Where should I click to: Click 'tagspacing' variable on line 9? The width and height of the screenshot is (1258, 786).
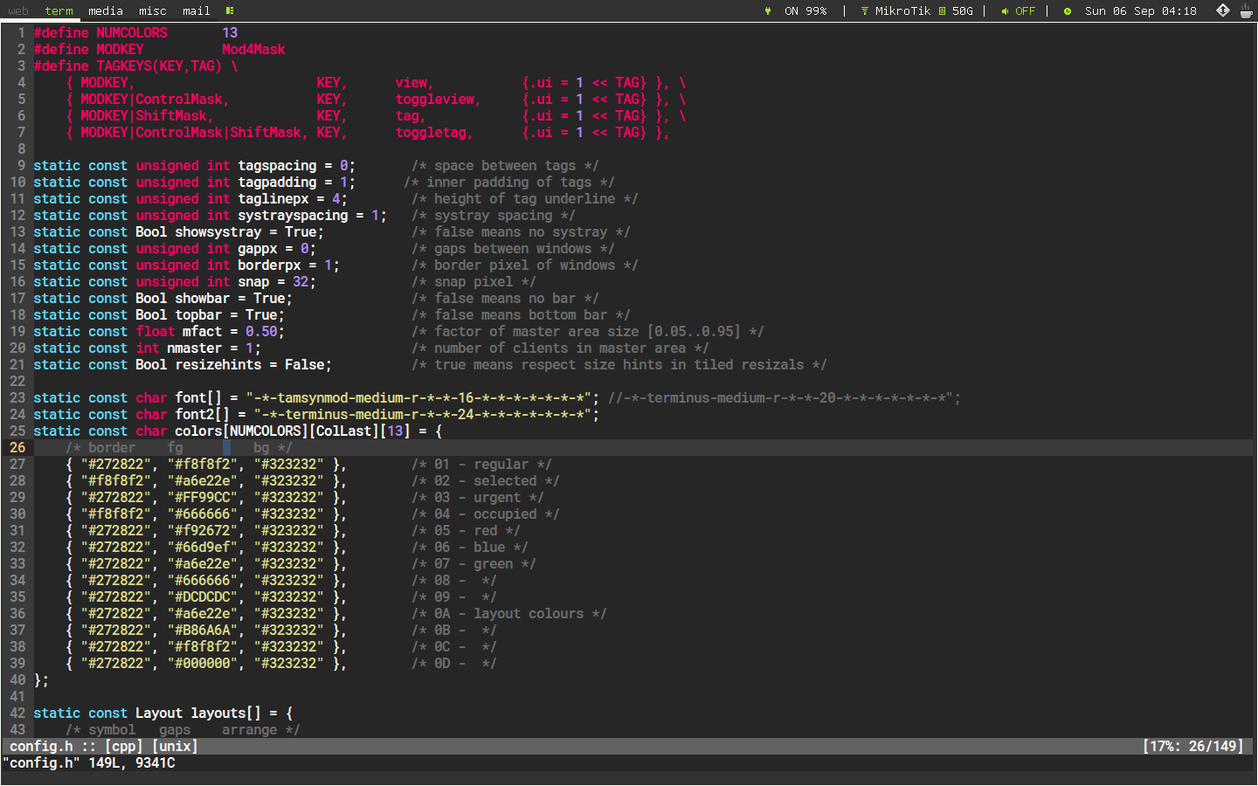(277, 166)
